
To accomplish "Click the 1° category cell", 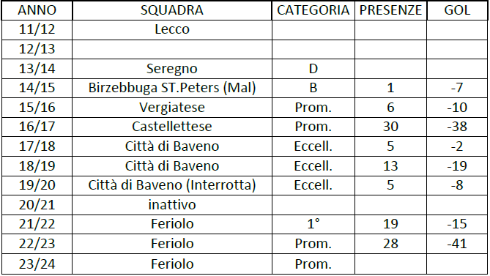I will 313,224.
